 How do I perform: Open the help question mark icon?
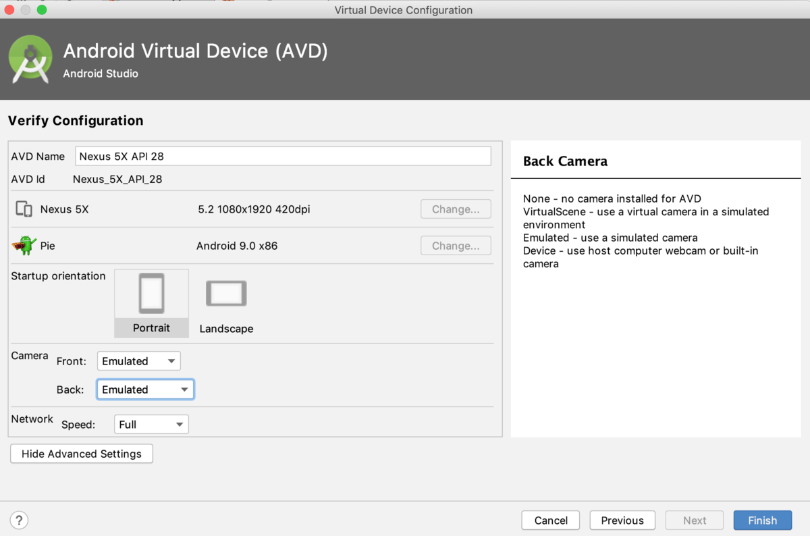(19, 520)
